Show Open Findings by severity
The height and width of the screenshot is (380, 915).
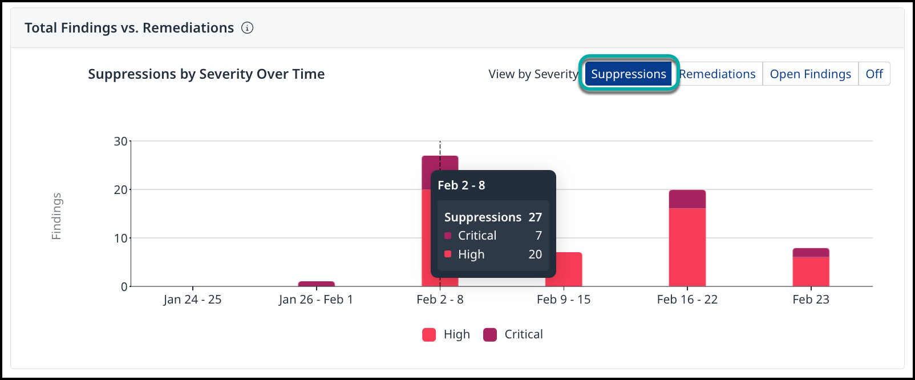point(810,74)
